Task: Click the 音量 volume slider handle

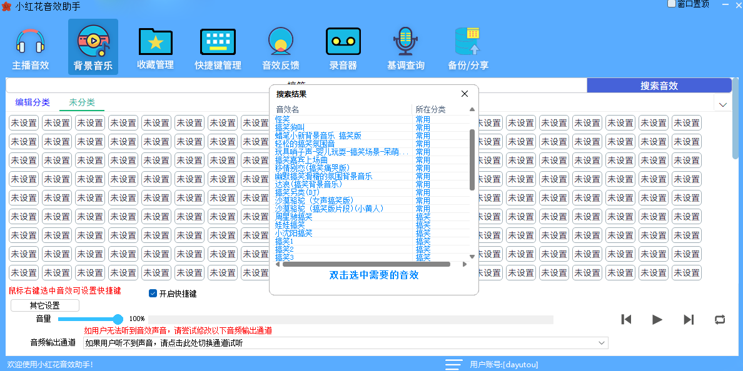Action: tap(118, 319)
